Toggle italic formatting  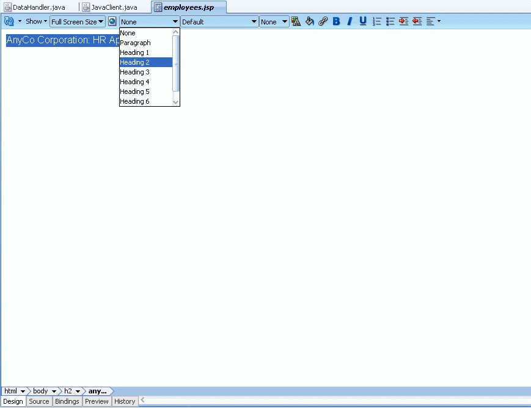point(350,21)
